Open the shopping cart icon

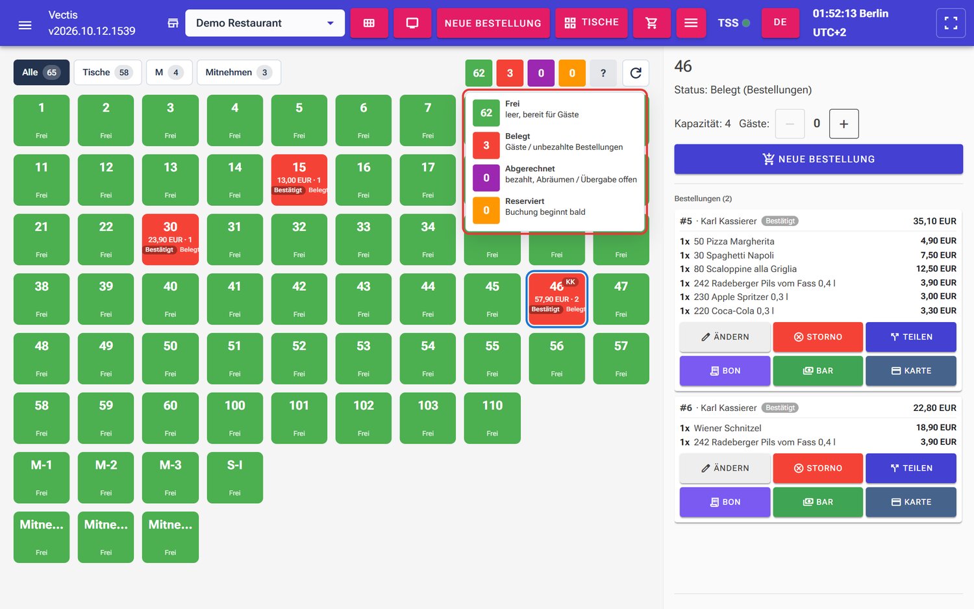point(651,23)
